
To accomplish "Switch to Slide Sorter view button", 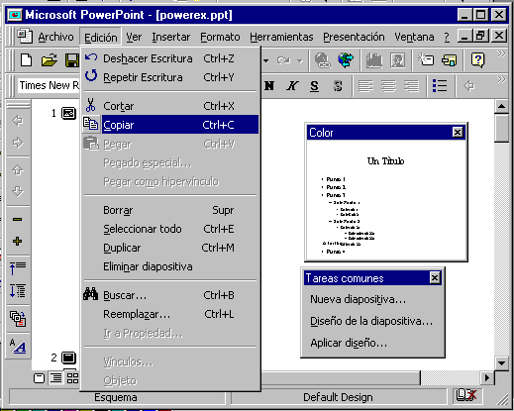I will pyautogui.click(x=72, y=378).
